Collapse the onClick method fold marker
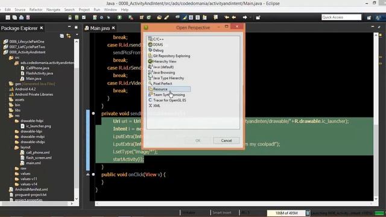386x217 pixels. [x=93, y=174]
